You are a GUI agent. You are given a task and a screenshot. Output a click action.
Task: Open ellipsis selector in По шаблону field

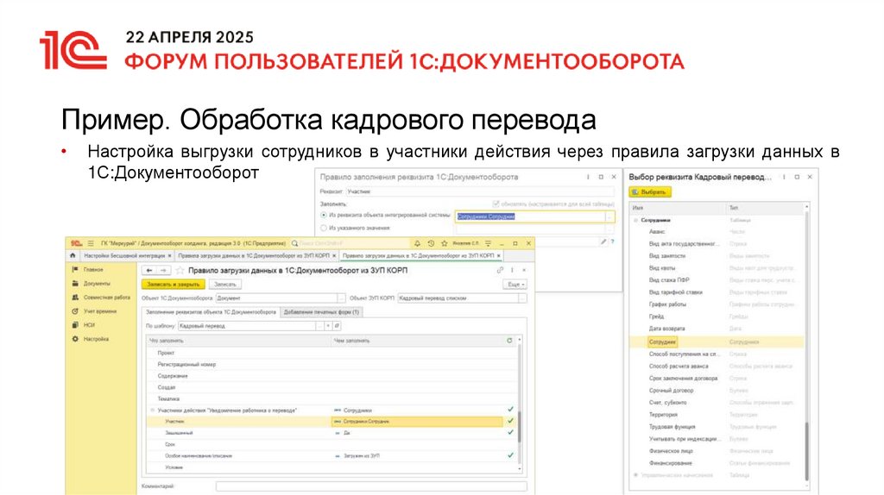tap(319, 326)
